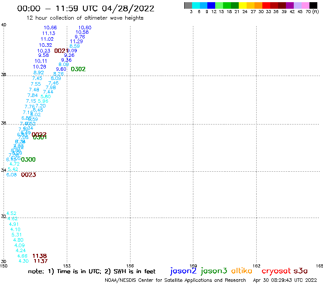Click the wave height reading 11.02
This screenshot has width=323, height=284.
click(x=47, y=39)
